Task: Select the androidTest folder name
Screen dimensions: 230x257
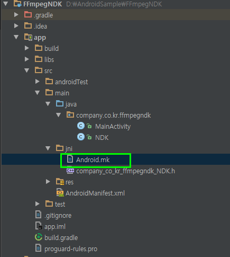Action: coord(71,82)
